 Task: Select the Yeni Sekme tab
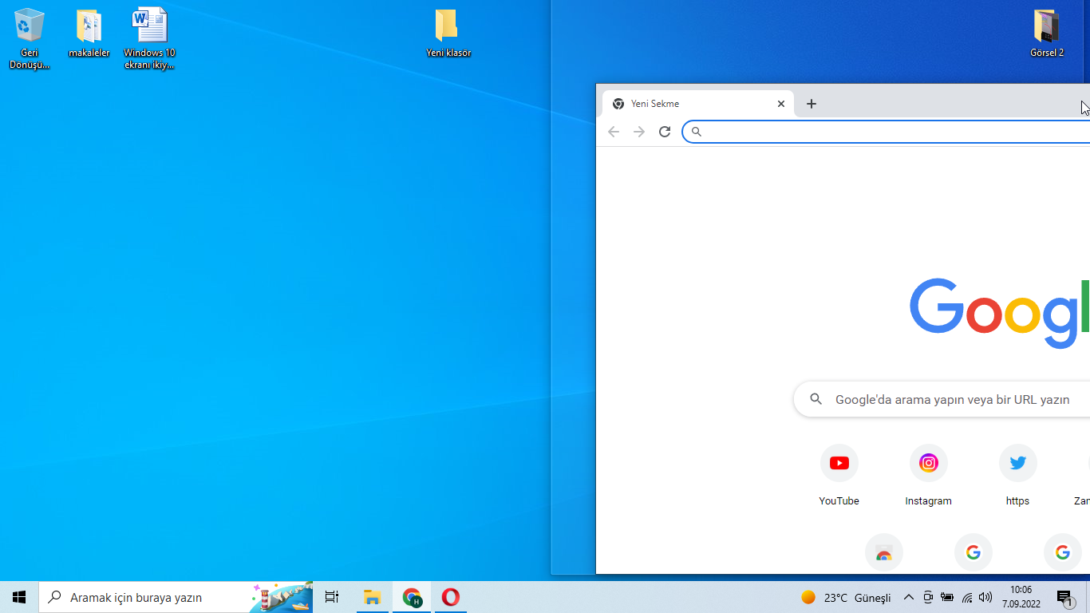(x=686, y=104)
